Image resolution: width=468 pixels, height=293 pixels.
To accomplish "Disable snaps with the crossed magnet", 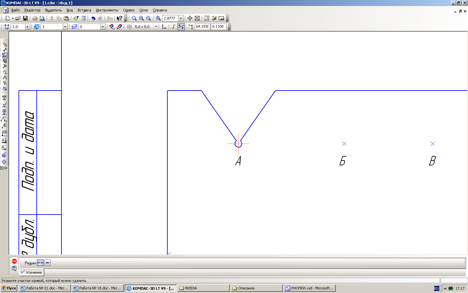I will pyautogui.click(x=119, y=27).
